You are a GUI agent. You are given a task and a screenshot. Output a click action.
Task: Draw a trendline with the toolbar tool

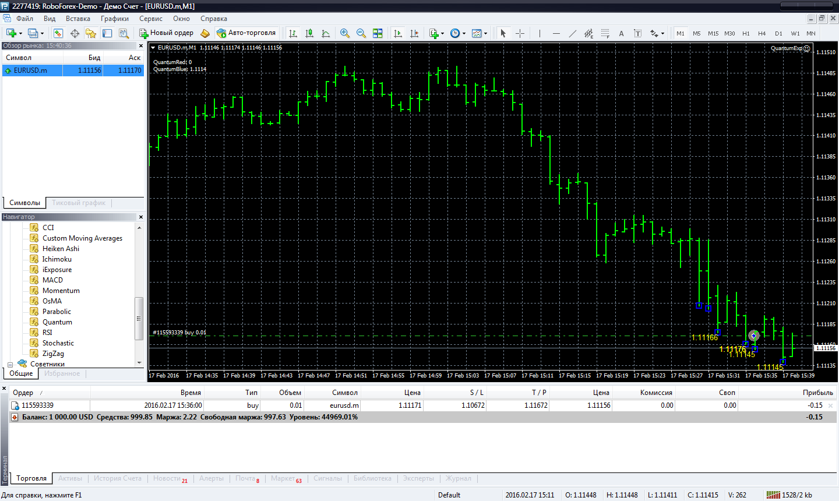tap(572, 33)
